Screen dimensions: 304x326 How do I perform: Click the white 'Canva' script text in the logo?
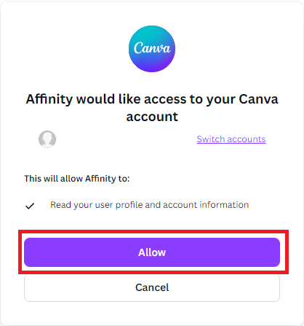click(x=152, y=48)
